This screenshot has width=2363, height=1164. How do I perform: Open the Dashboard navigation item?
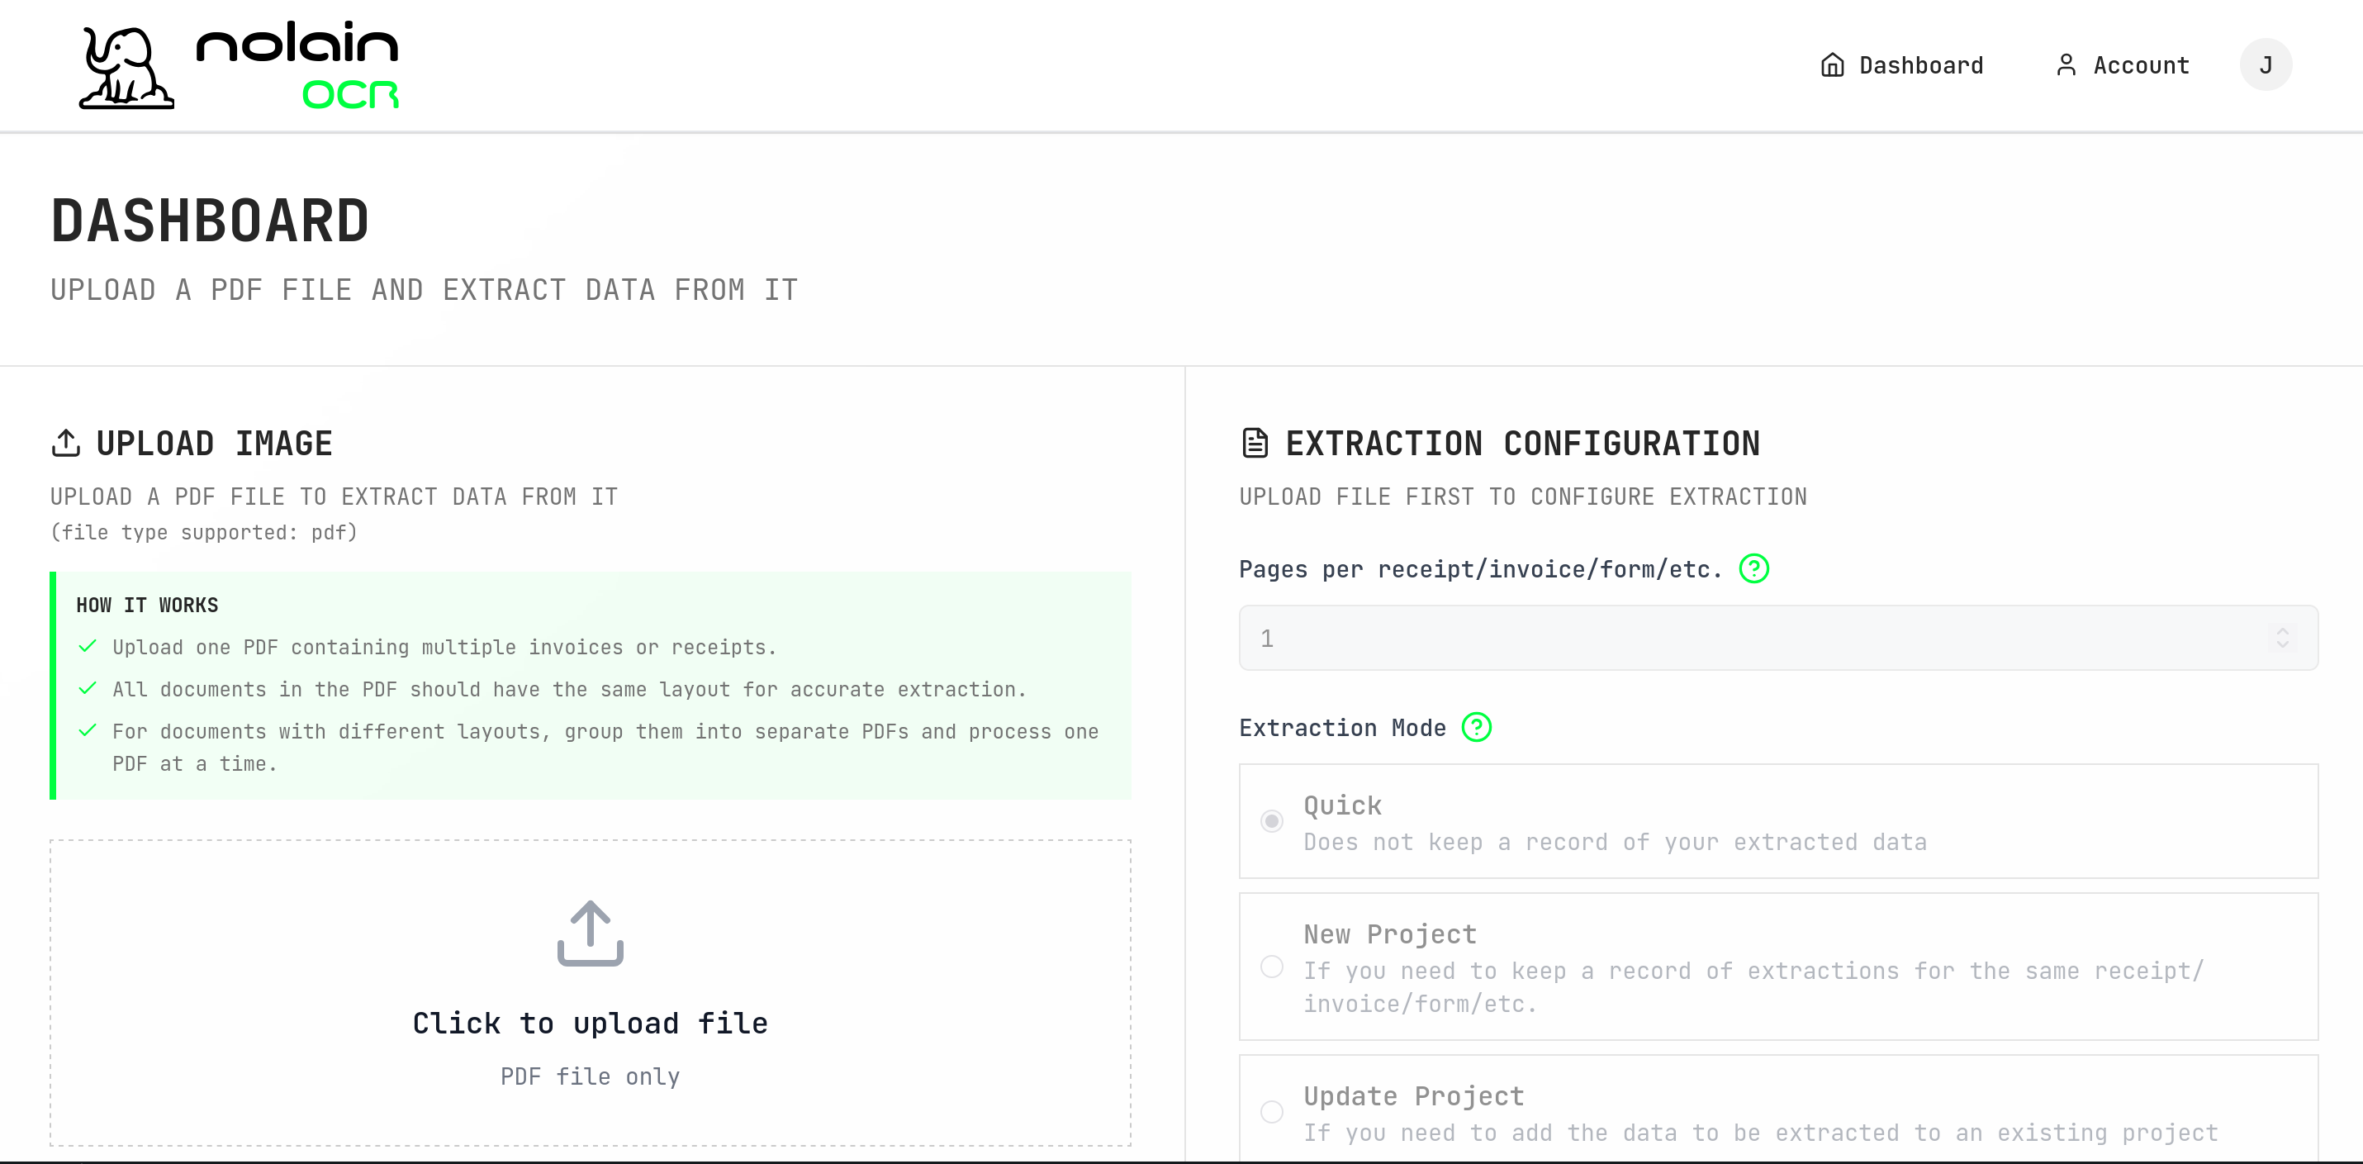pyautogui.click(x=1921, y=64)
